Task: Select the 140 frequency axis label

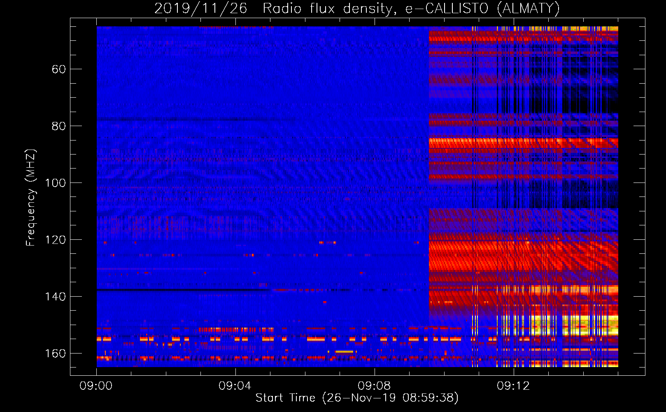Action: 55,297
